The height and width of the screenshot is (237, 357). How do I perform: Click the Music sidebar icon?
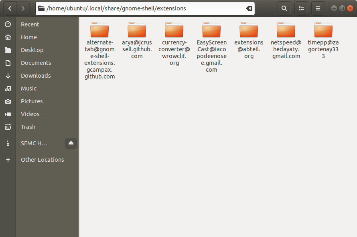click(x=8, y=88)
